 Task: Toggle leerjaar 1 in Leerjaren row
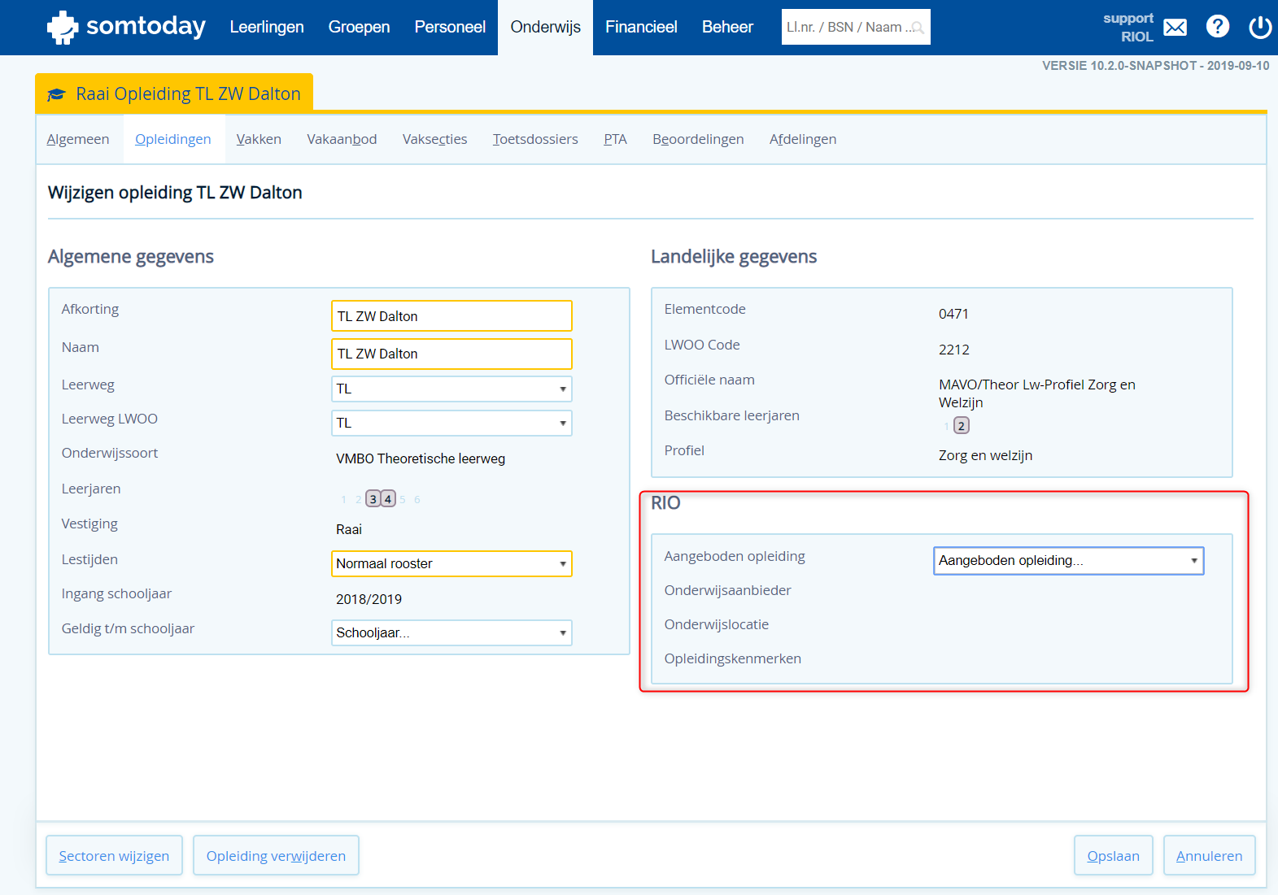click(344, 500)
